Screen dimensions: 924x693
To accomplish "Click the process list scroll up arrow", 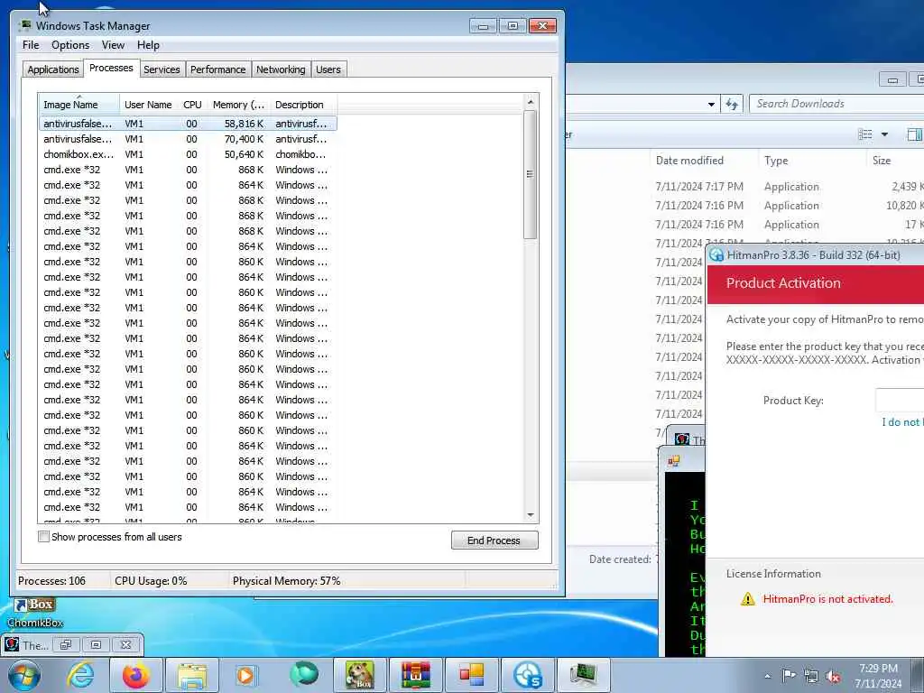I will point(531,102).
